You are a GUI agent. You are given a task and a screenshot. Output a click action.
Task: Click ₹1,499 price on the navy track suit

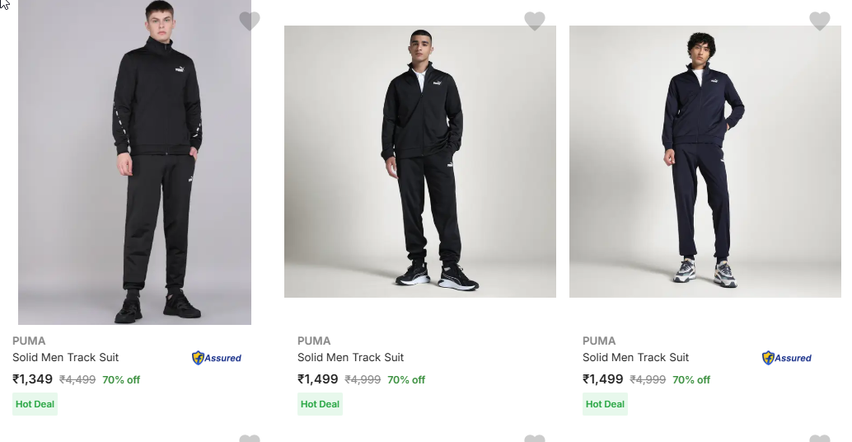[x=603, y=379]
